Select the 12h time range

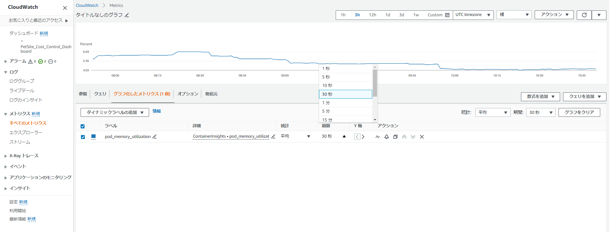point(373,15)
